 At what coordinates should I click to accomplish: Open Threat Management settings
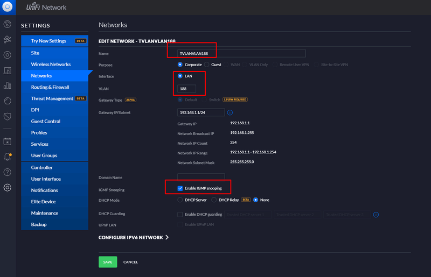[55, 98]
